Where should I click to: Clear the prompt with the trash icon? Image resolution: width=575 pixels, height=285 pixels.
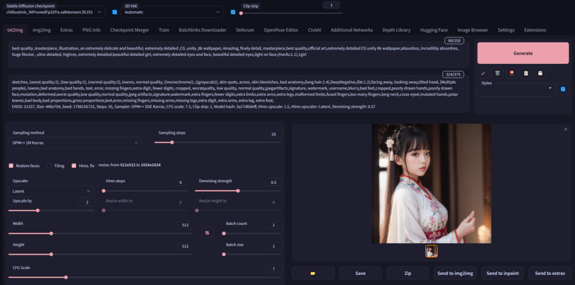497,73
